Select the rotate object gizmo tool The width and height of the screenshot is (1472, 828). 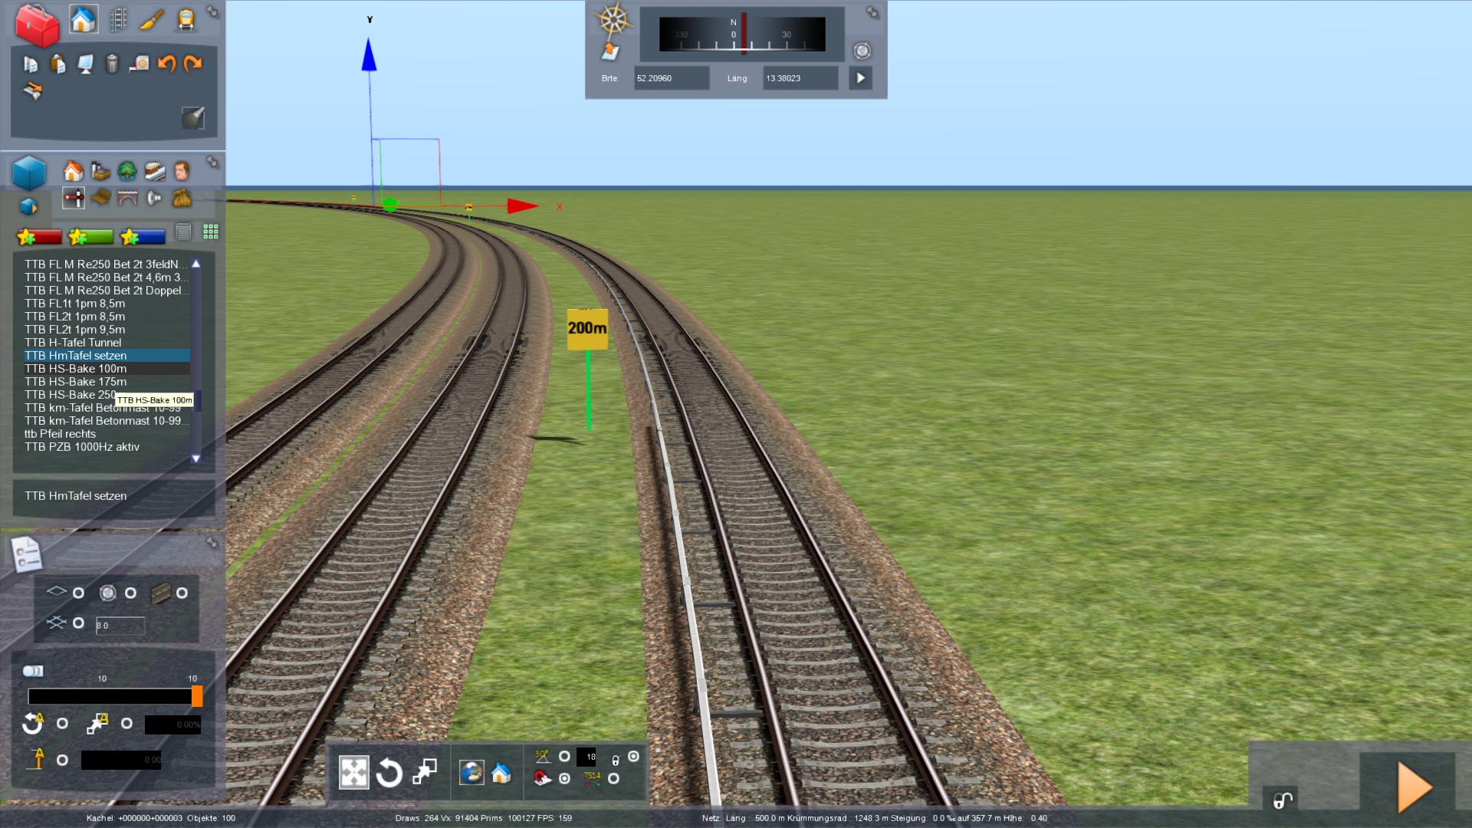click(389, 772)
